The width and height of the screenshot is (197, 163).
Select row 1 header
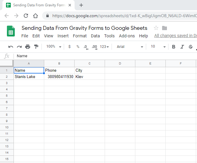(x=7, y=71)
